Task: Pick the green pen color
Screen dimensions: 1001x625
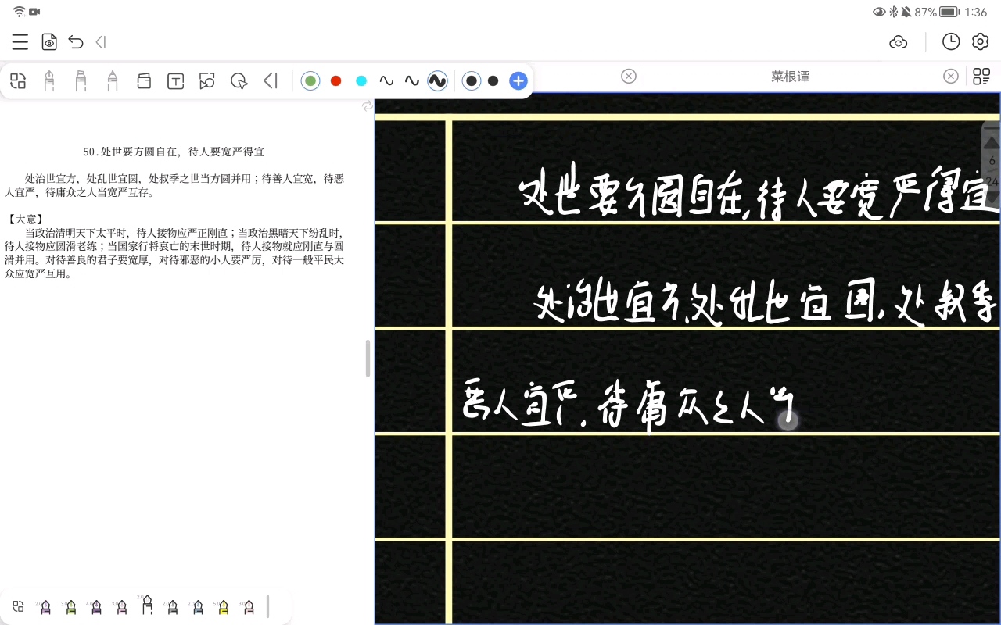Action: (x=310, y=80)
